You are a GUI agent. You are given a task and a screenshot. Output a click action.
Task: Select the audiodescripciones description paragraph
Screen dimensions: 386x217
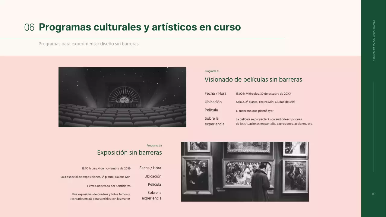tap(274, 121)
